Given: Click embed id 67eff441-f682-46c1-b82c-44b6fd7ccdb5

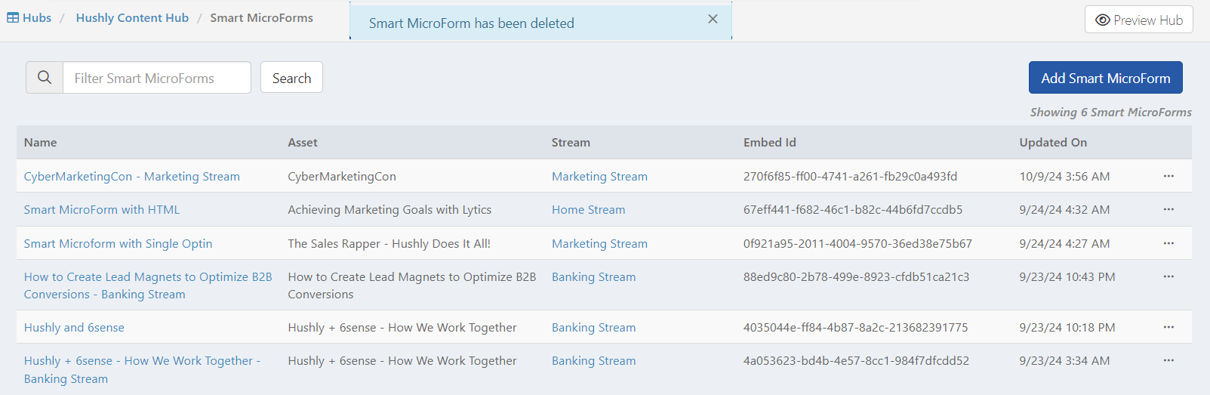Looking at the screenshot, I should click(x=853, y=210).
